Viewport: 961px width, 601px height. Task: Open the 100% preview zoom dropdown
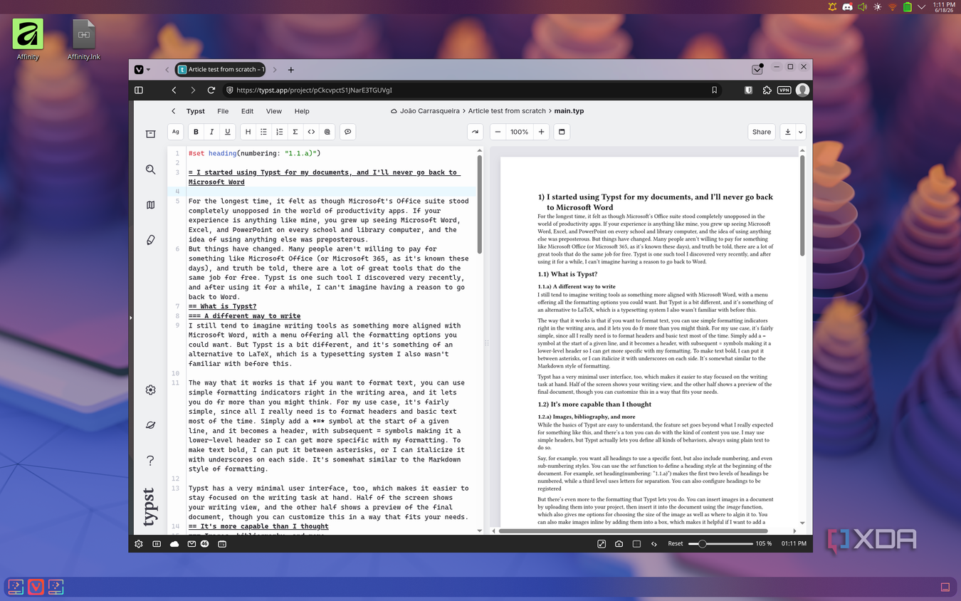pyautogui.click(x=520, y=132)
